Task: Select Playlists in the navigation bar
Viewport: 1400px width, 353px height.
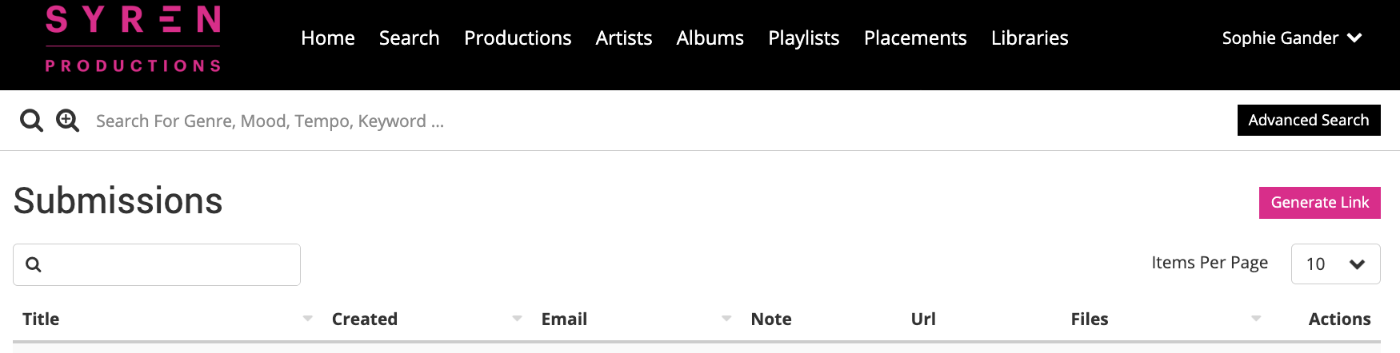Action: coord(803,38)
